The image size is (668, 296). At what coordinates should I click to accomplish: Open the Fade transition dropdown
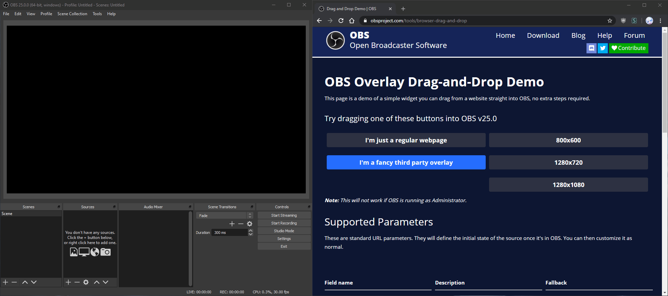(x=225, y=216)
